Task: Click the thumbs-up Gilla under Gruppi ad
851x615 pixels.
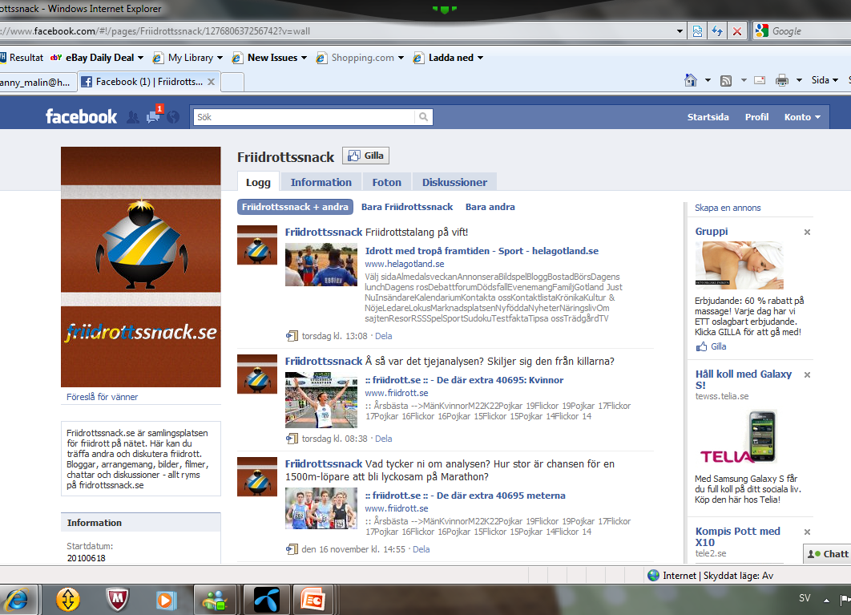Action: [711, 346]
